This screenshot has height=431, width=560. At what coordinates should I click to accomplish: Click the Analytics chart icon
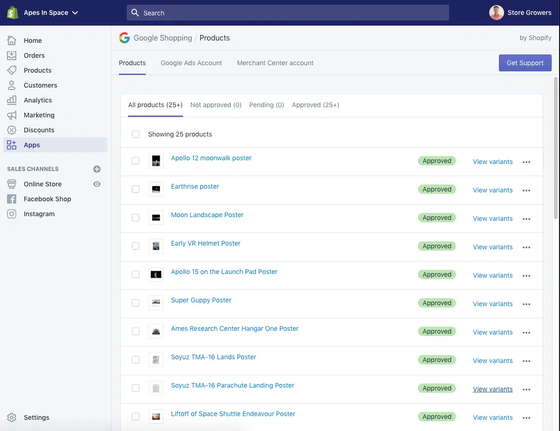click(12, 100)
